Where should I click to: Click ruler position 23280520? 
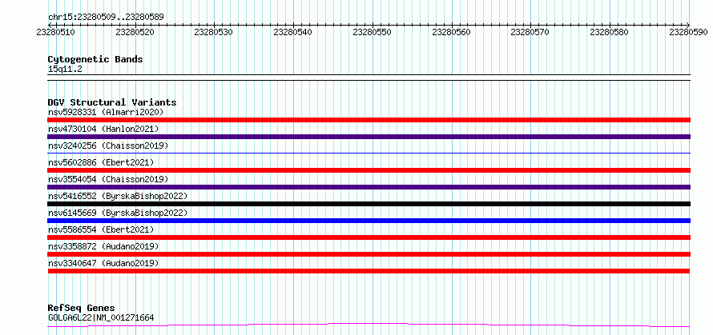[135, 32]
